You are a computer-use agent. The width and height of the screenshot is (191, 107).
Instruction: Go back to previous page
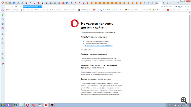(6, 7)
